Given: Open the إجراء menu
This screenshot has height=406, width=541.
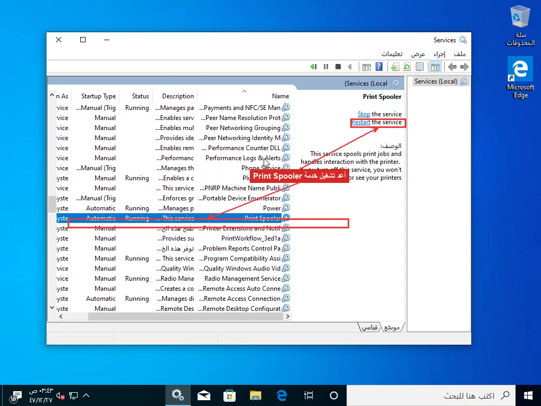Looking at the screenshot, I should pos(439,54).
